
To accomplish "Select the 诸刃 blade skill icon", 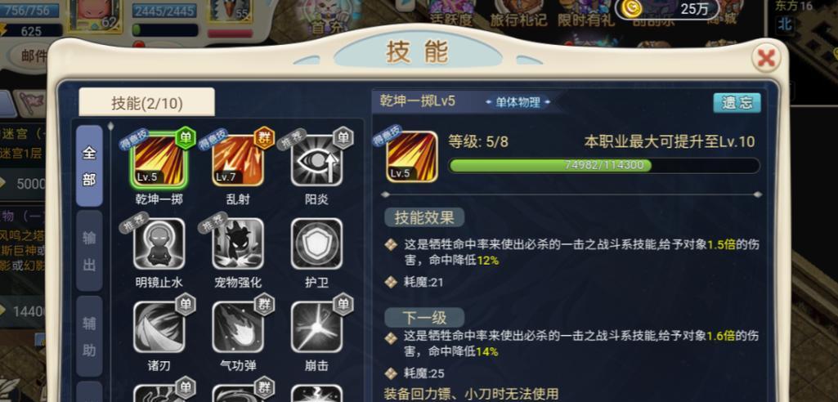I will 159,327.
